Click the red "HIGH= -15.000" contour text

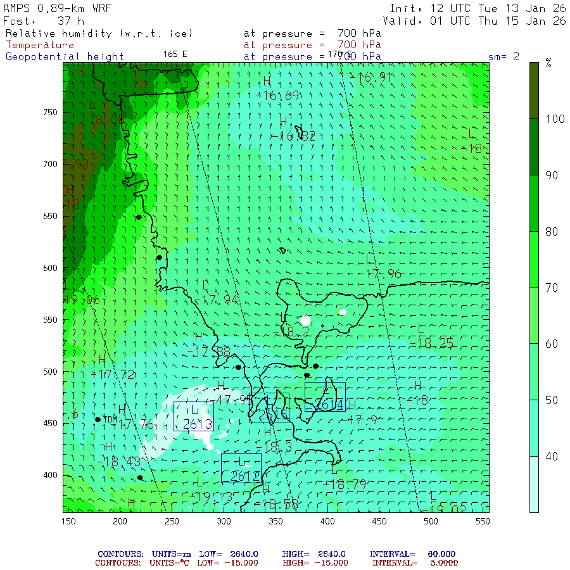315,563
